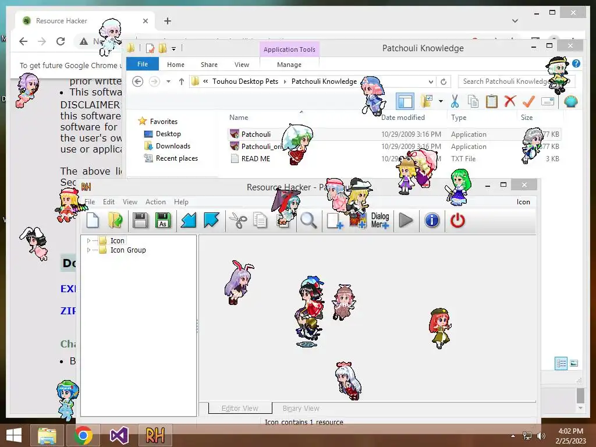Click Add new blank resource icon

335,221
